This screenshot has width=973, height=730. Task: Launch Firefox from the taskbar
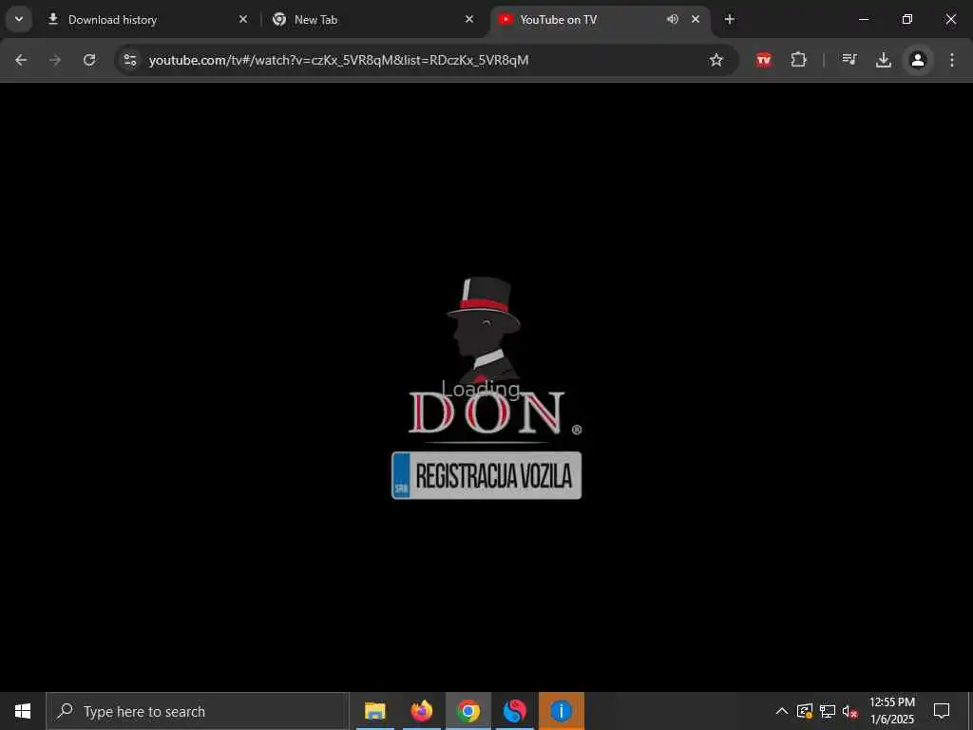pyautogui.click(x=421, y=711)
